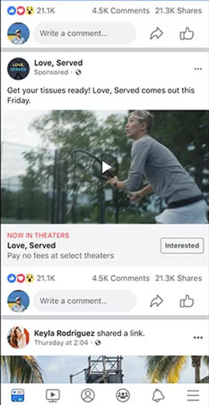Open the Love, Served page avatar
Image resolution: width=209 pixels, height=405 pixels.
18,69
